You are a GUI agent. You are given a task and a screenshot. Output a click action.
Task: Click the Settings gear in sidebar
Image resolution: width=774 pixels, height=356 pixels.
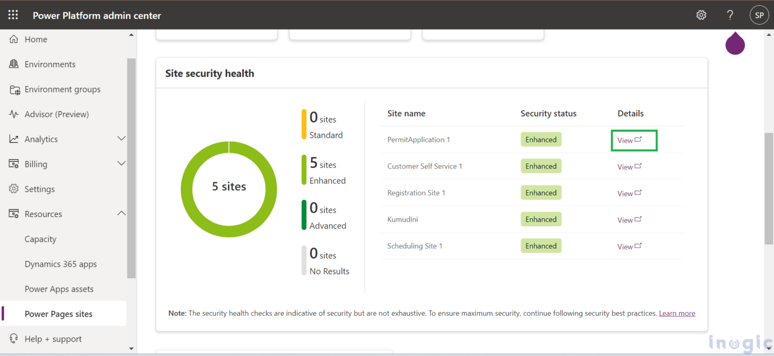click(x=14, y=189)
